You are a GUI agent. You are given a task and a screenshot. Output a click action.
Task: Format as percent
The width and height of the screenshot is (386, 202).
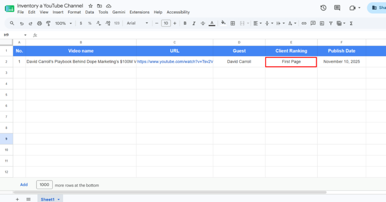[x=90, y=23]
